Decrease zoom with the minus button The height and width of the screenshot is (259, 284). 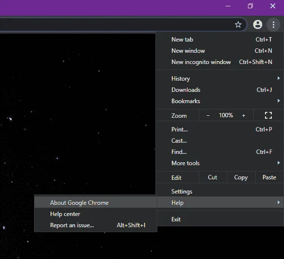click(x=208, y=115)
